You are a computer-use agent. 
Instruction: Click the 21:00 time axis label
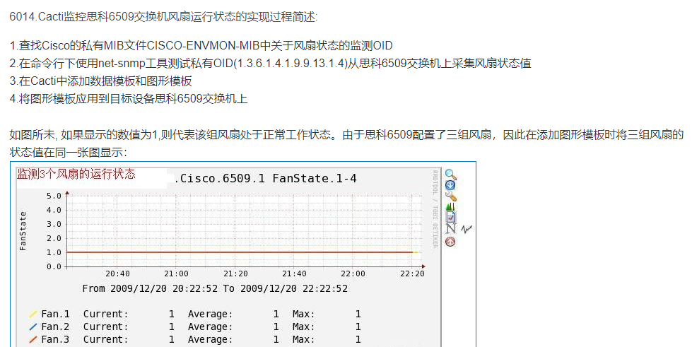(176, 274)
